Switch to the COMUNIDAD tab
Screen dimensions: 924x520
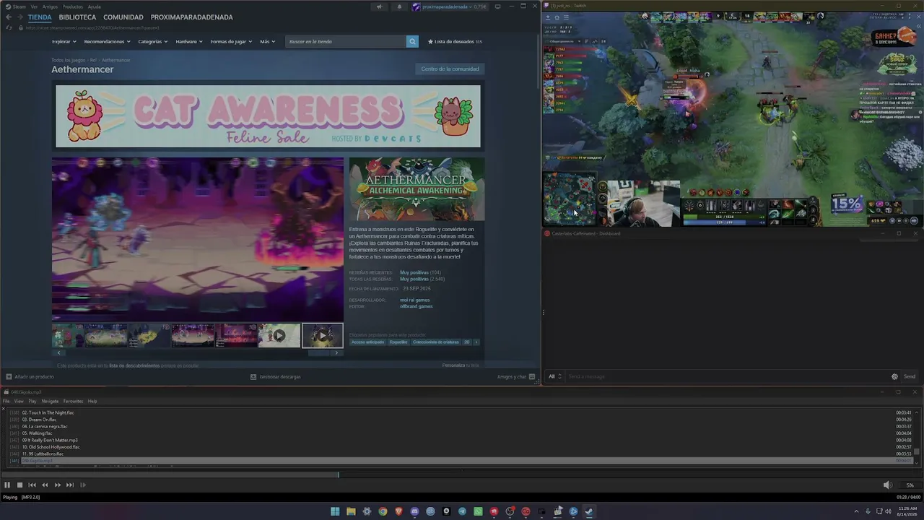point(123,17)
